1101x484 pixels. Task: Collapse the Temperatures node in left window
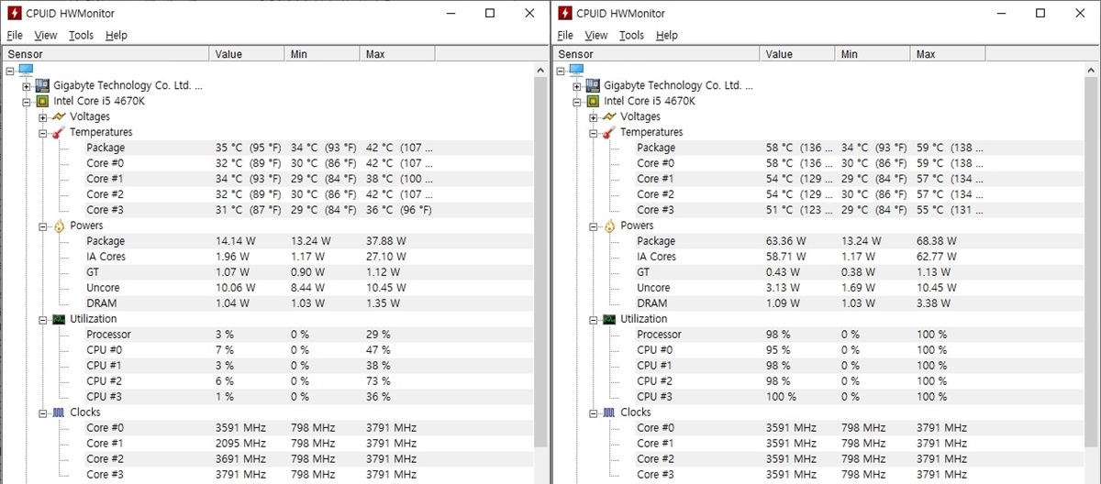(43, 132)
